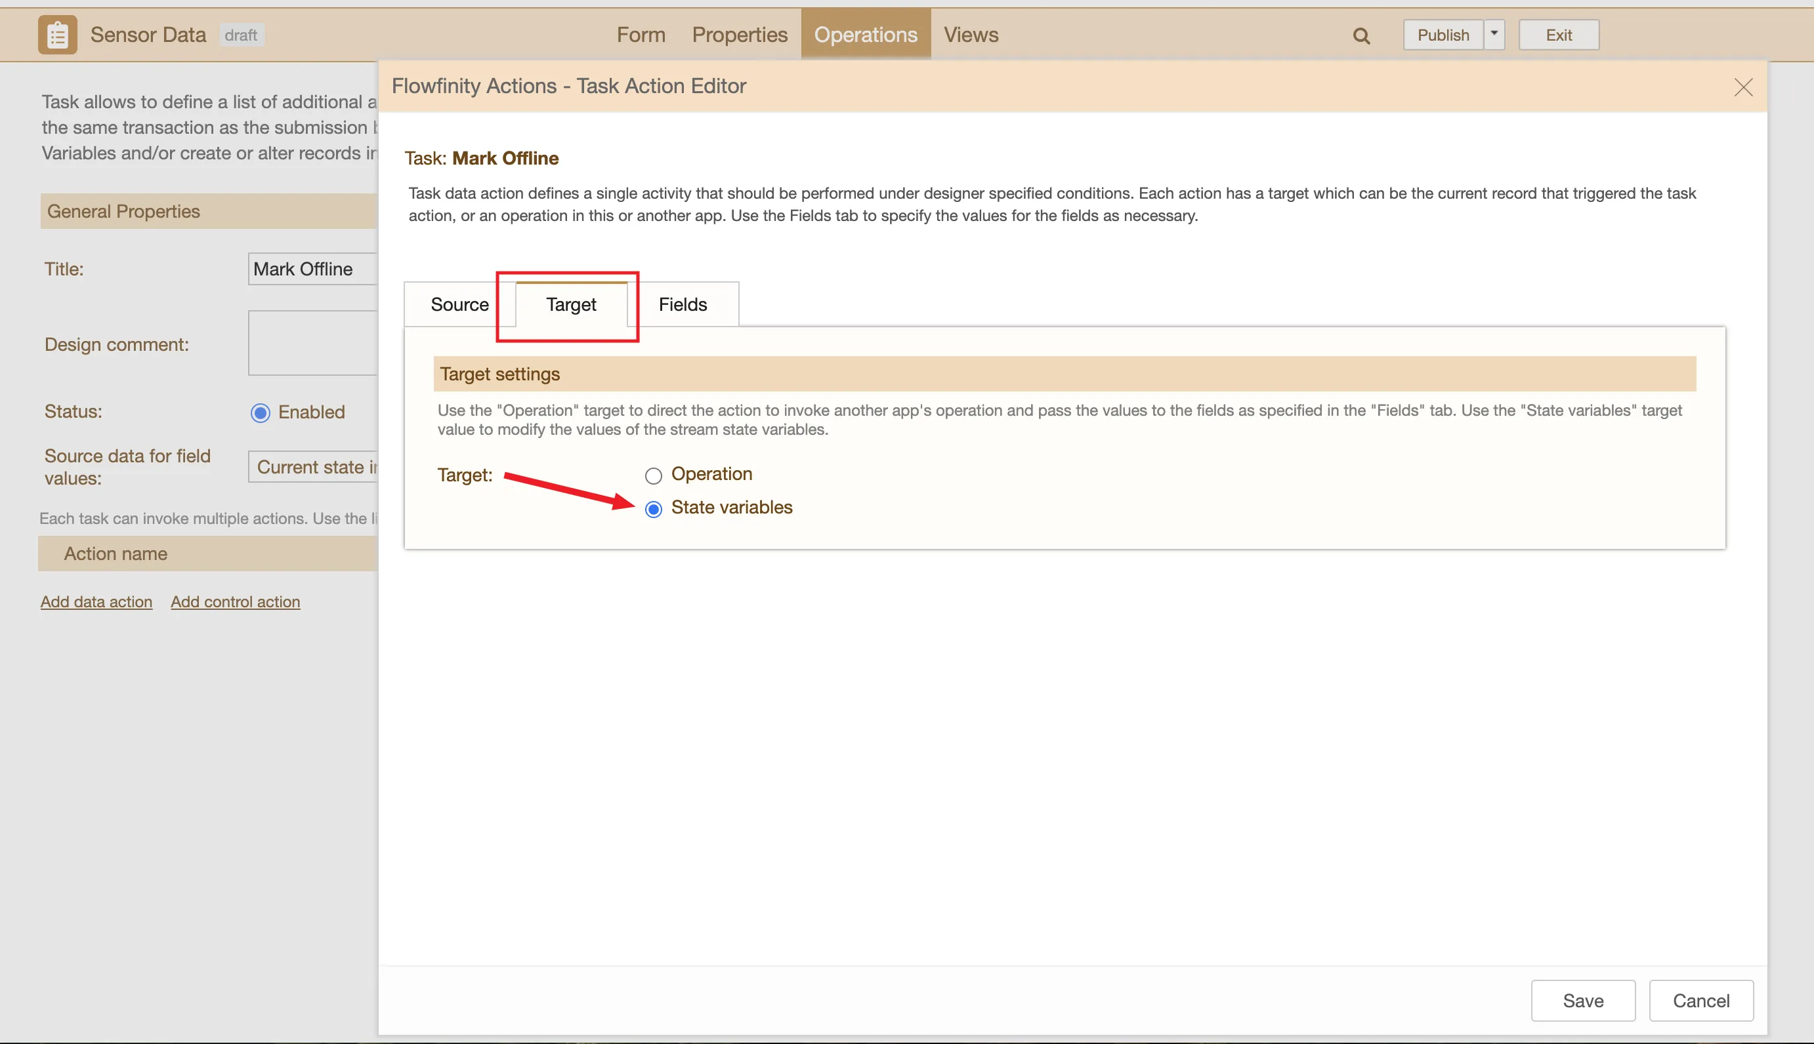Expand the Publish dropdown arrow
Image resolution: width=1814 pixels, height=1044 pixels.
[x=1494, y=33]
